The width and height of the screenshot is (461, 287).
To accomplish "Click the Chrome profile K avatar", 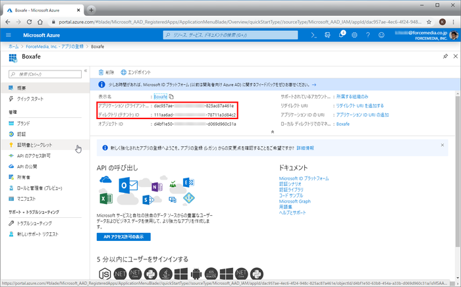I will (442, 22).
